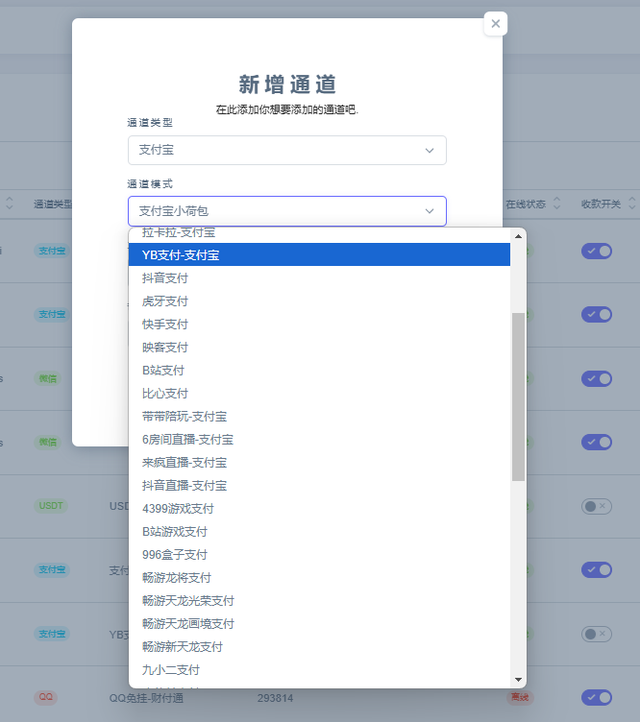
Task: Click the USDT type tag
Action: click(51, 506)
